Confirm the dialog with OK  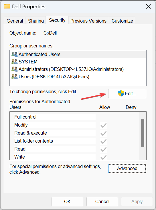(67, 201)
